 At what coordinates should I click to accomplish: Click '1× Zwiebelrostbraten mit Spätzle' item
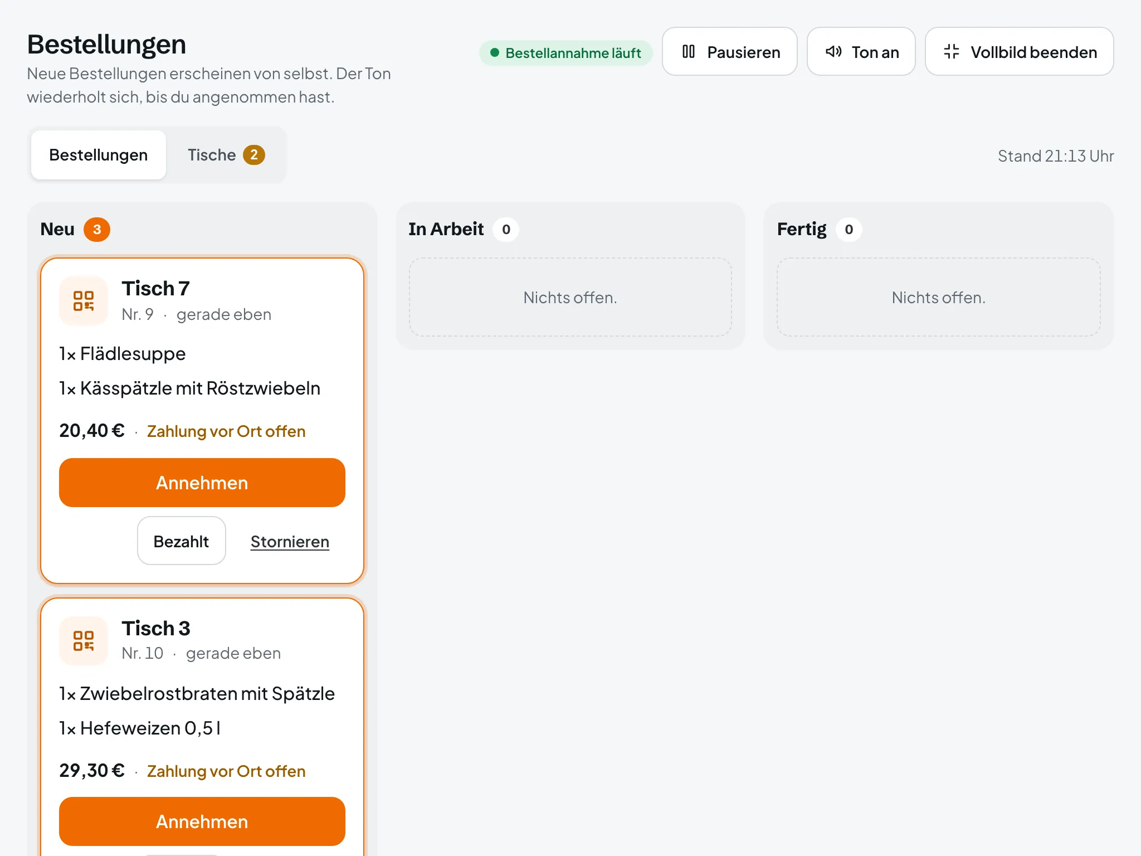(x=197, y=694)
